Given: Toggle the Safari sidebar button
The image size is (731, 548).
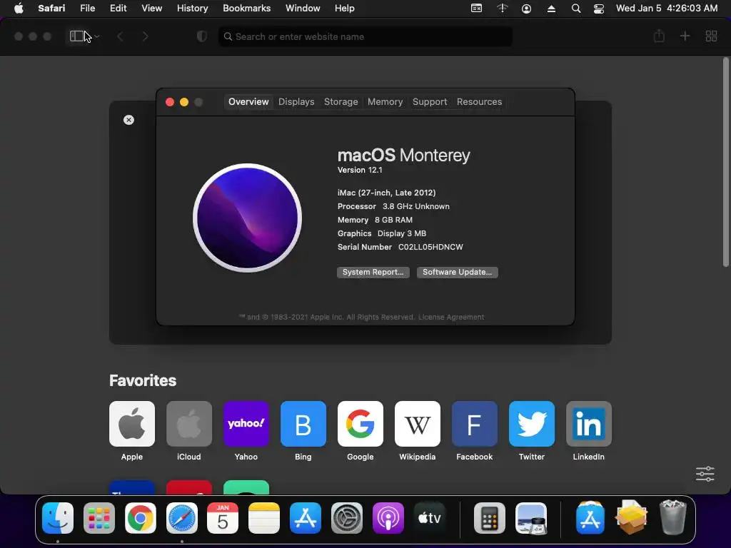Looking at the screenshot, I should (x=77, y=36).
